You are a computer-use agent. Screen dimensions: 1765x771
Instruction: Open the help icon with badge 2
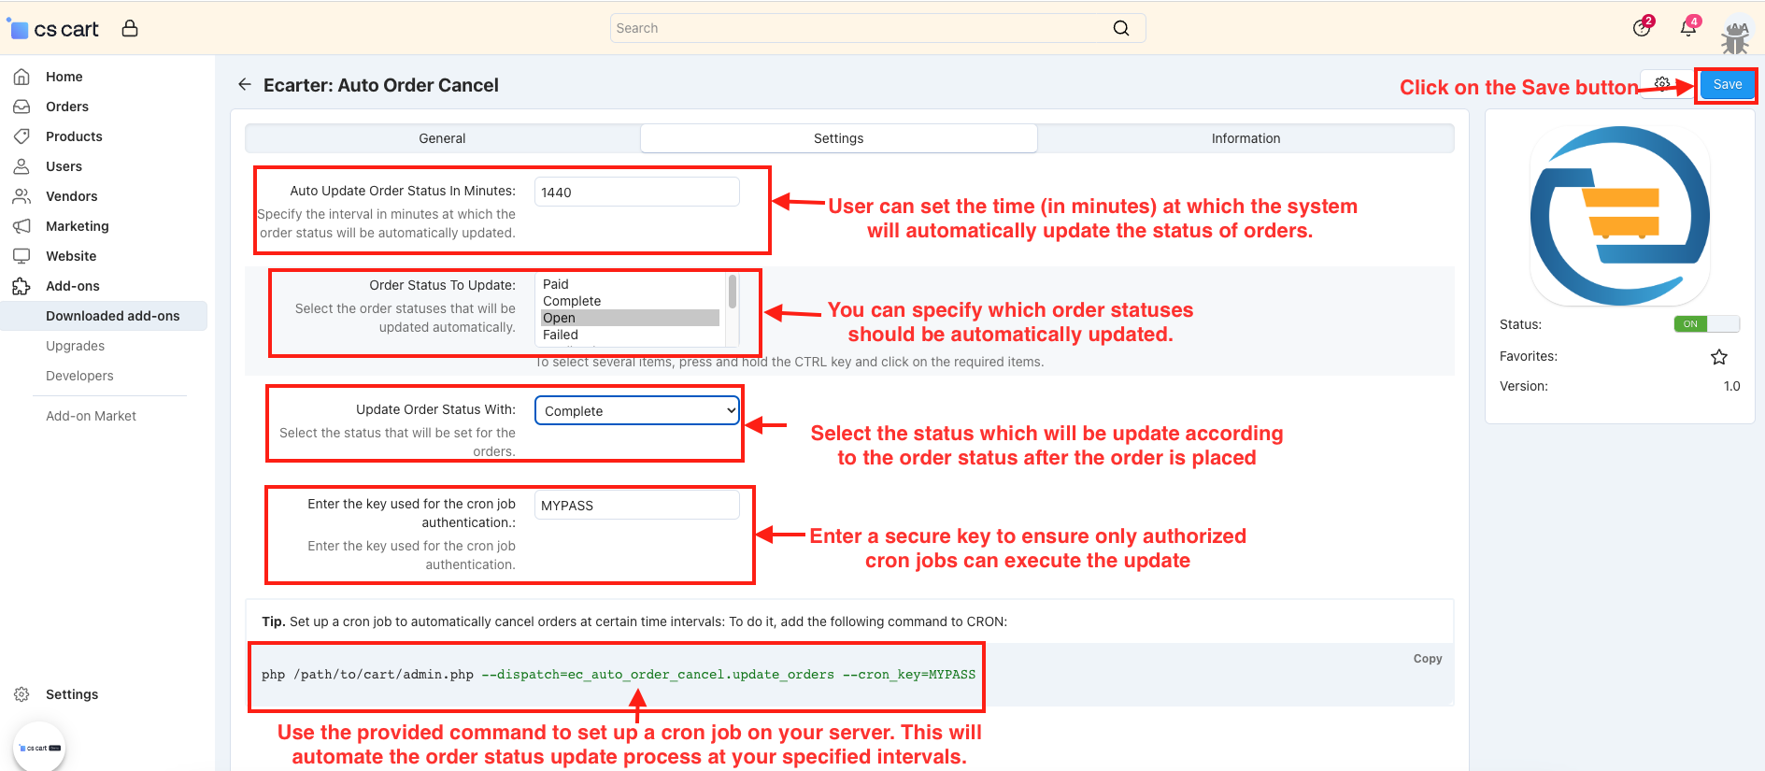tap(1643, 27)
